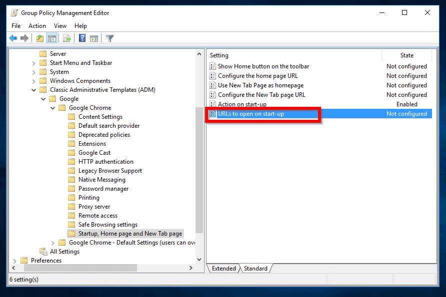Screen dimensions: 446x297
Task: Select the Safe Browsing settings folder
Action: pos(107,225)
